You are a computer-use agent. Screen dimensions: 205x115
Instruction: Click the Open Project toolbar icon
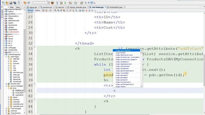click(x=11, y=3)
